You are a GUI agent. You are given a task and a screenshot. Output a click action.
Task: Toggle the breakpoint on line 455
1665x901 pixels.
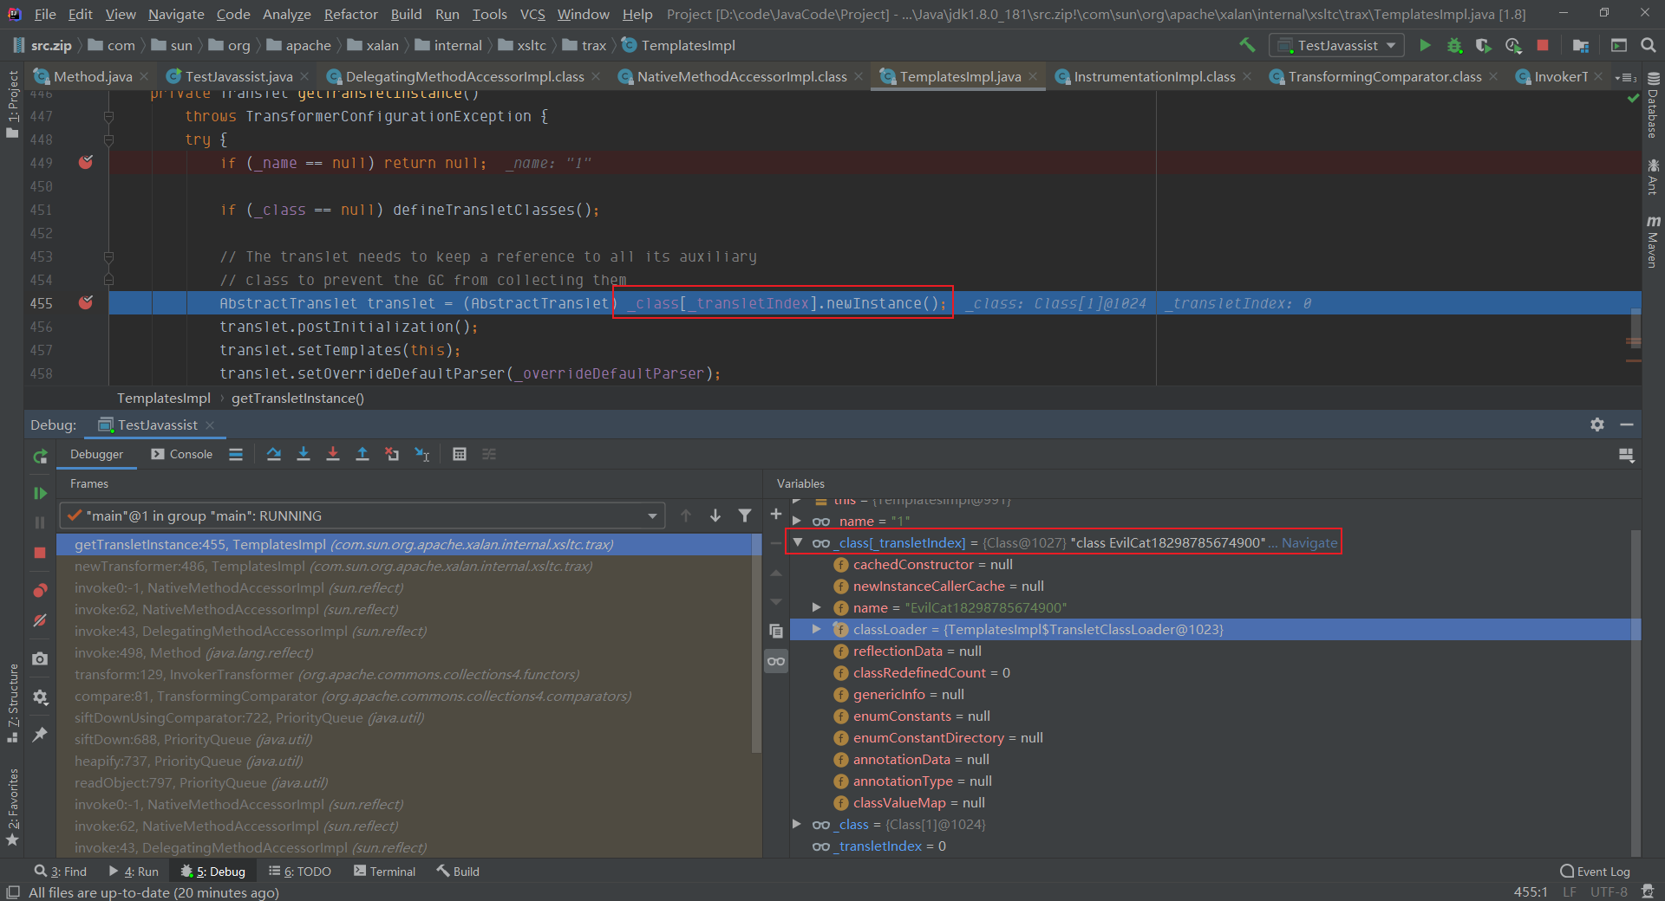tap(86, 303)
